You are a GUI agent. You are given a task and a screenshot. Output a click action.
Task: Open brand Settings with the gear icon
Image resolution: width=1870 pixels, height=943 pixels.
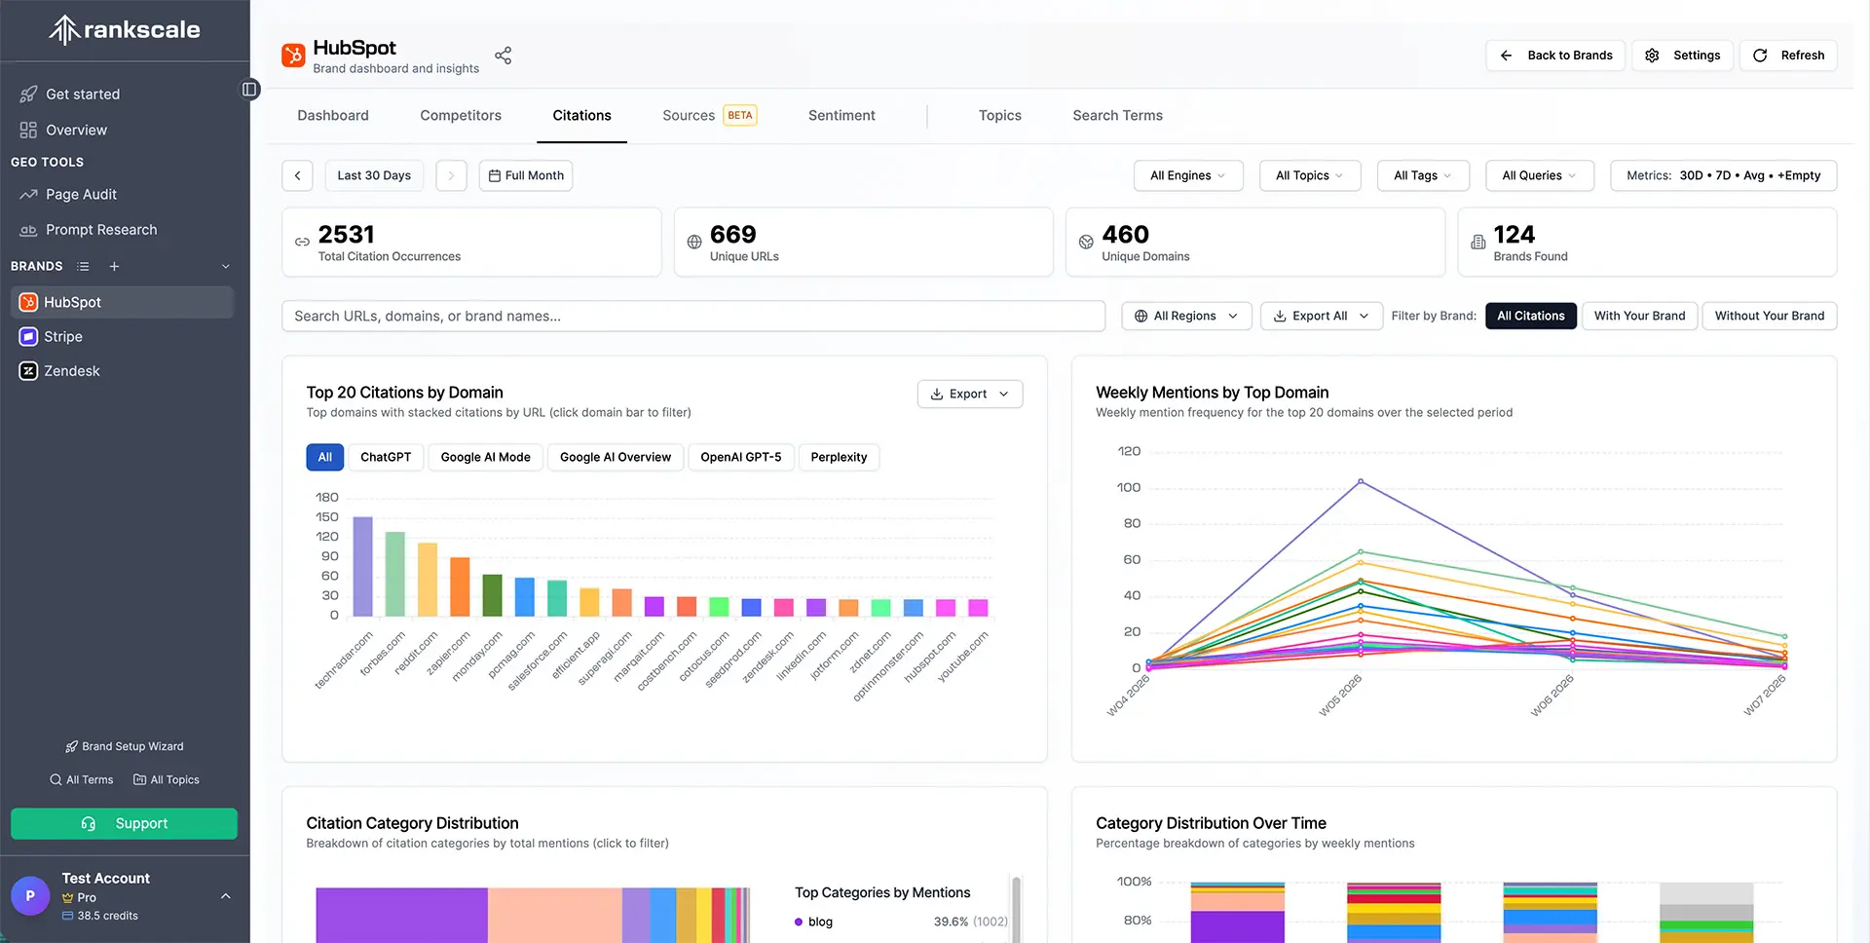pyautogui.click(x=1682, y=56)
